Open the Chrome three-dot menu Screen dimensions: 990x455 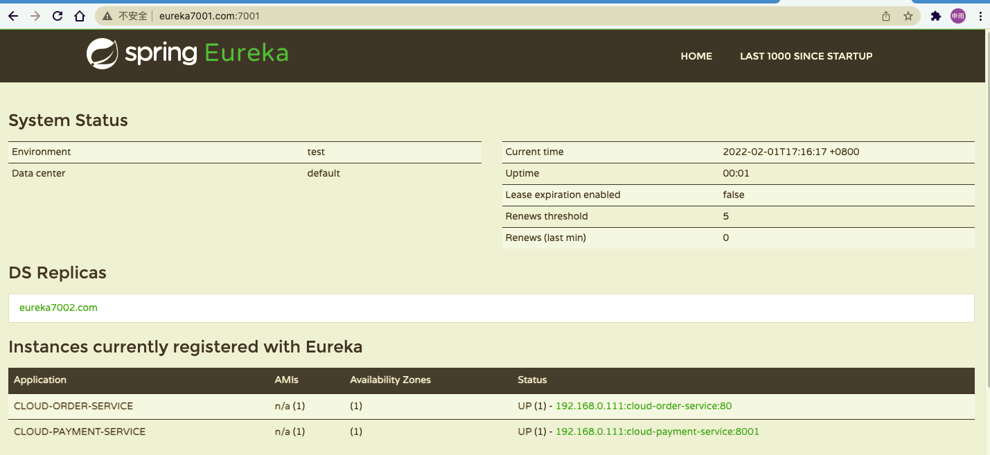click(x=980, y=16)
